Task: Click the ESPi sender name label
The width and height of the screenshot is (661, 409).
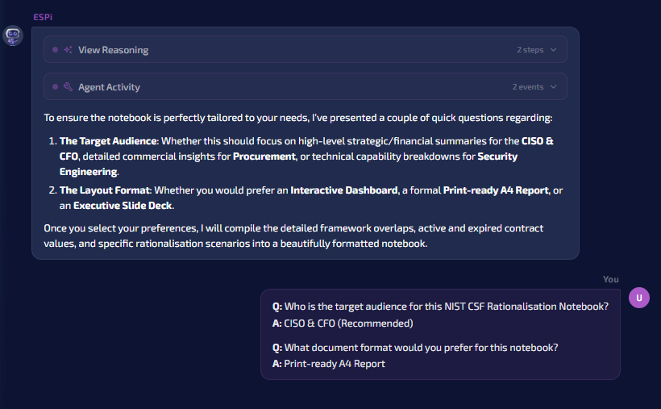Action: tap(43, 17)
